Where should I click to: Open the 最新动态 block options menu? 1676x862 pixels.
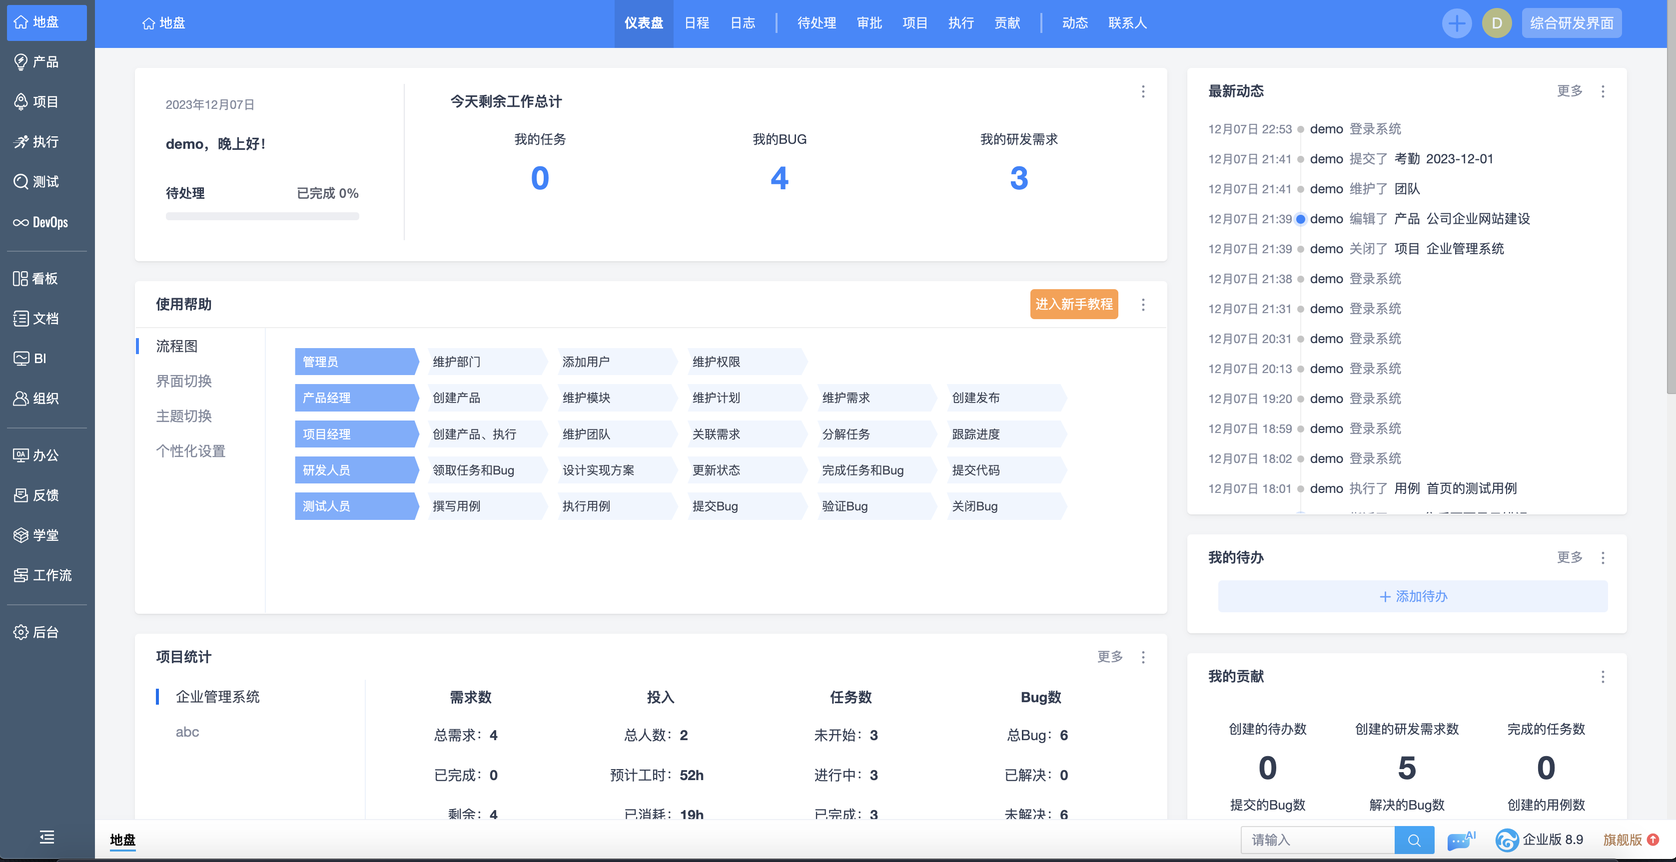[1603, 92]
